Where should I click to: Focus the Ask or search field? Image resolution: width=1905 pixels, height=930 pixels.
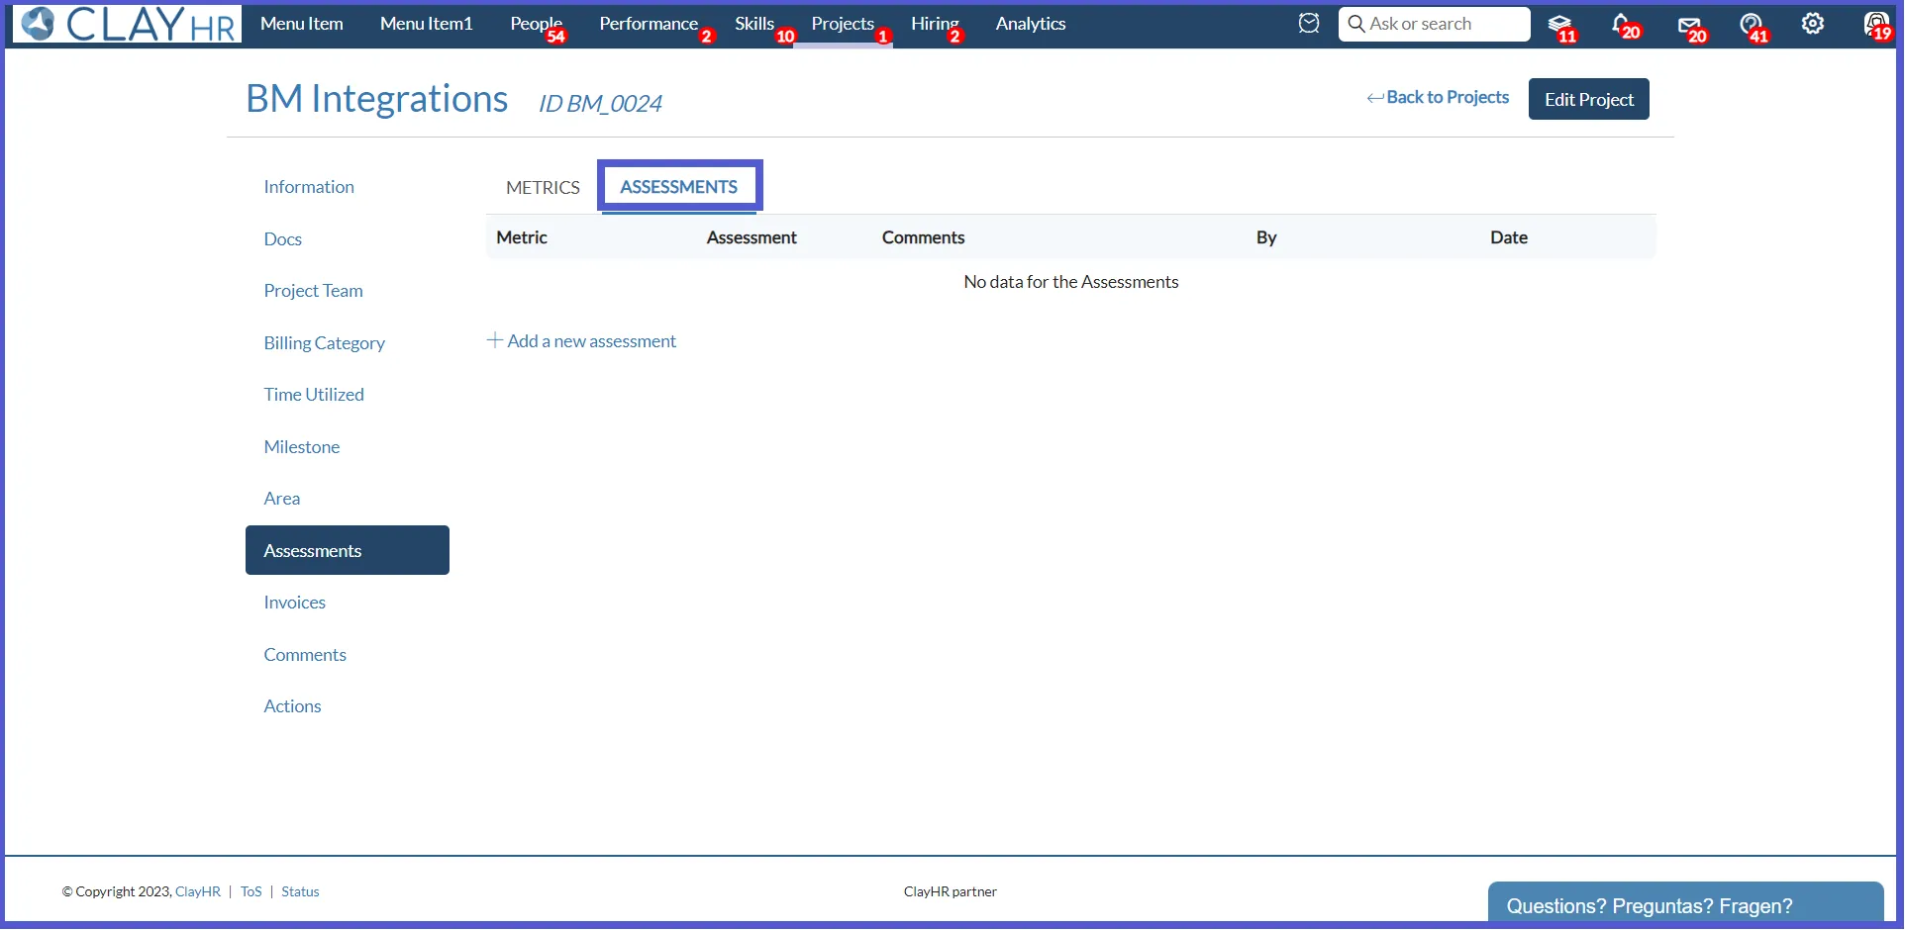click(x=1435, y=24)
